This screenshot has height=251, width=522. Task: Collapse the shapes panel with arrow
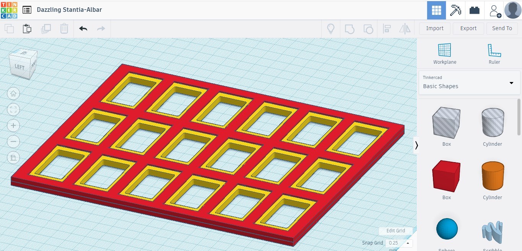click(416, 145)
